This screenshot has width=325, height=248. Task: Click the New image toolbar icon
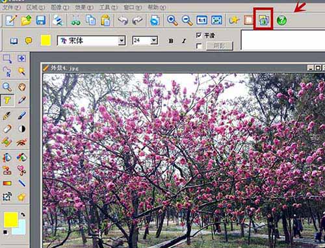[x=11, y=20]
